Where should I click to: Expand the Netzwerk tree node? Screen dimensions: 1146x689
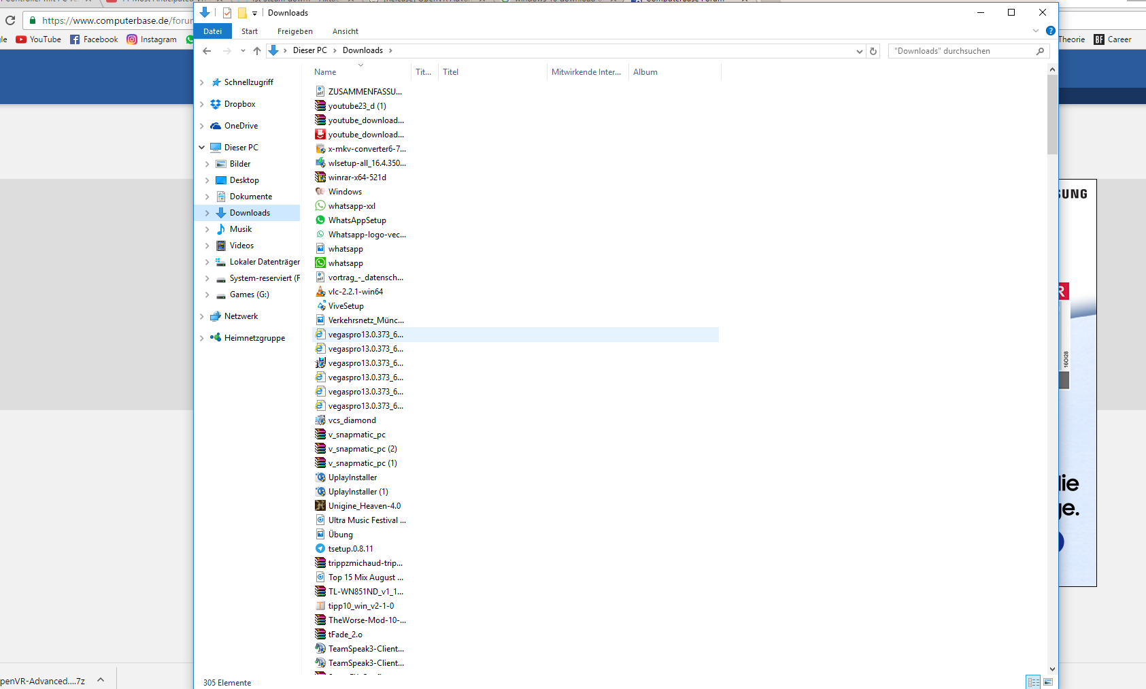tap(202, 316)
